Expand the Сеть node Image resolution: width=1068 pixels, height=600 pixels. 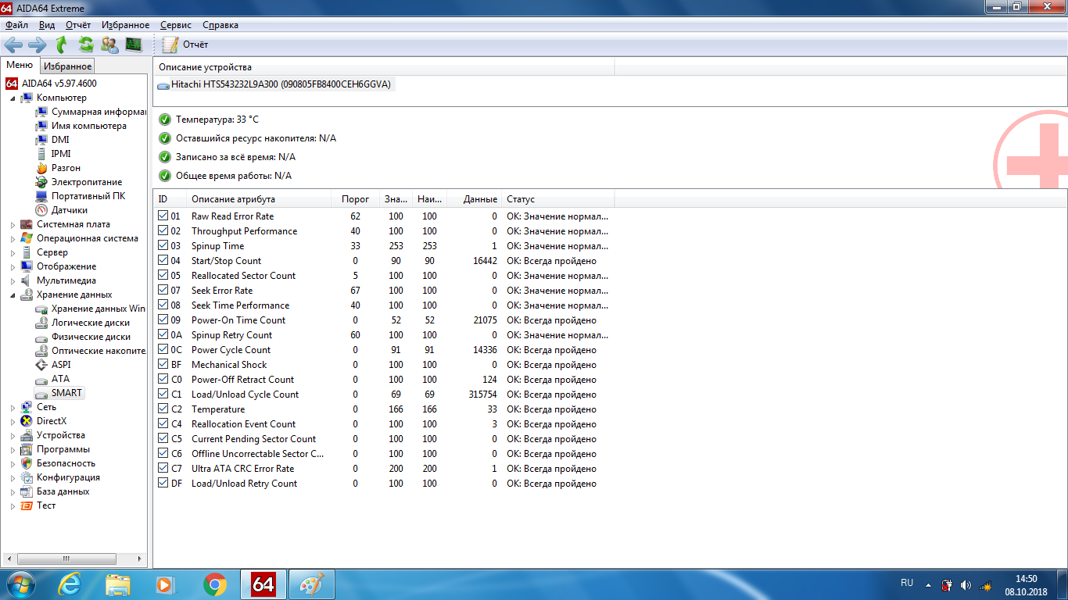(x=13, y=408)
